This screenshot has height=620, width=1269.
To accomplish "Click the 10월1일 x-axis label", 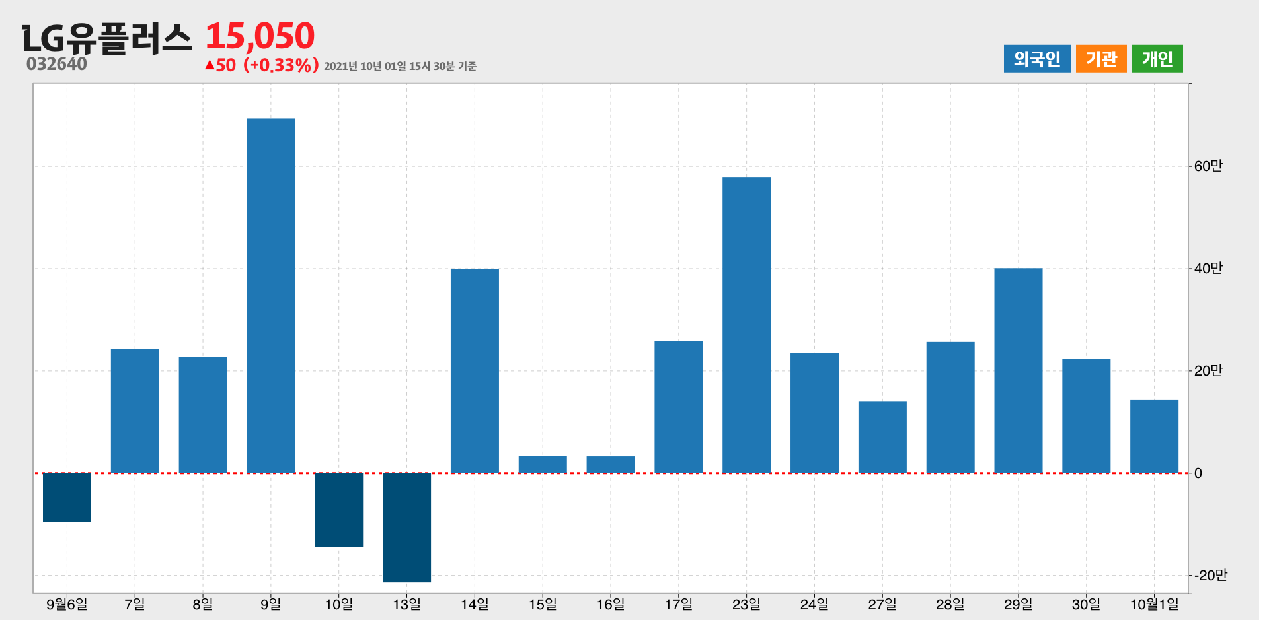I will point(1154,604).
